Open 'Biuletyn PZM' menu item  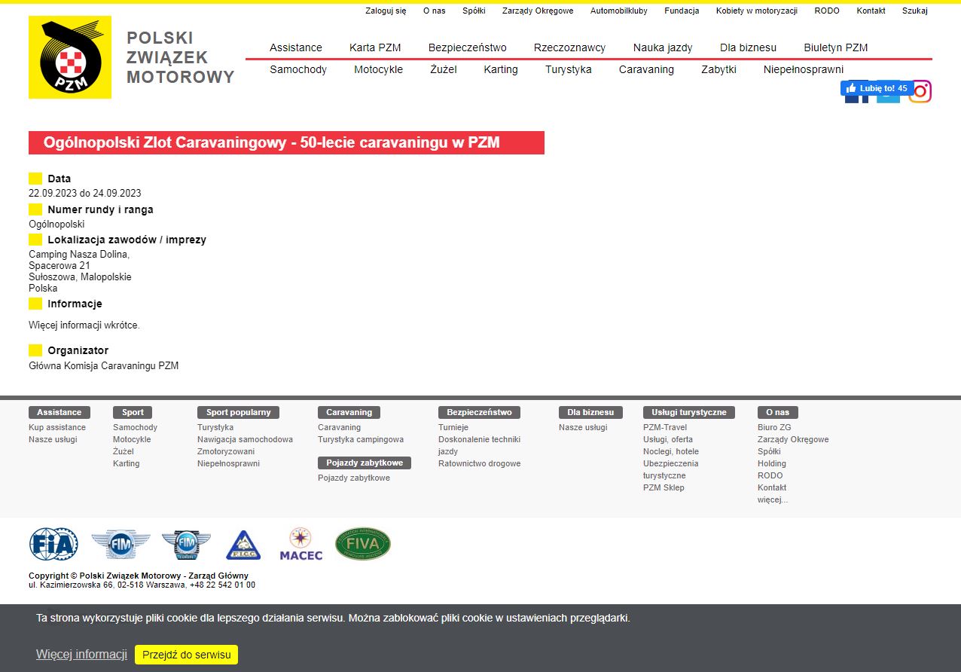coord(835,47)
